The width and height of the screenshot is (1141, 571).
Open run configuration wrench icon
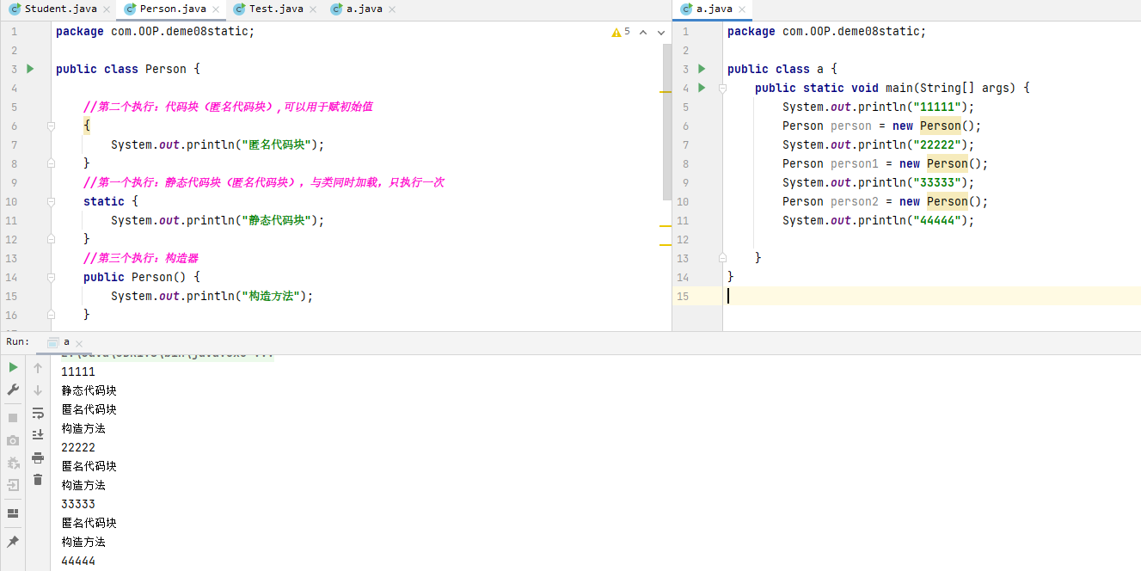13,390
